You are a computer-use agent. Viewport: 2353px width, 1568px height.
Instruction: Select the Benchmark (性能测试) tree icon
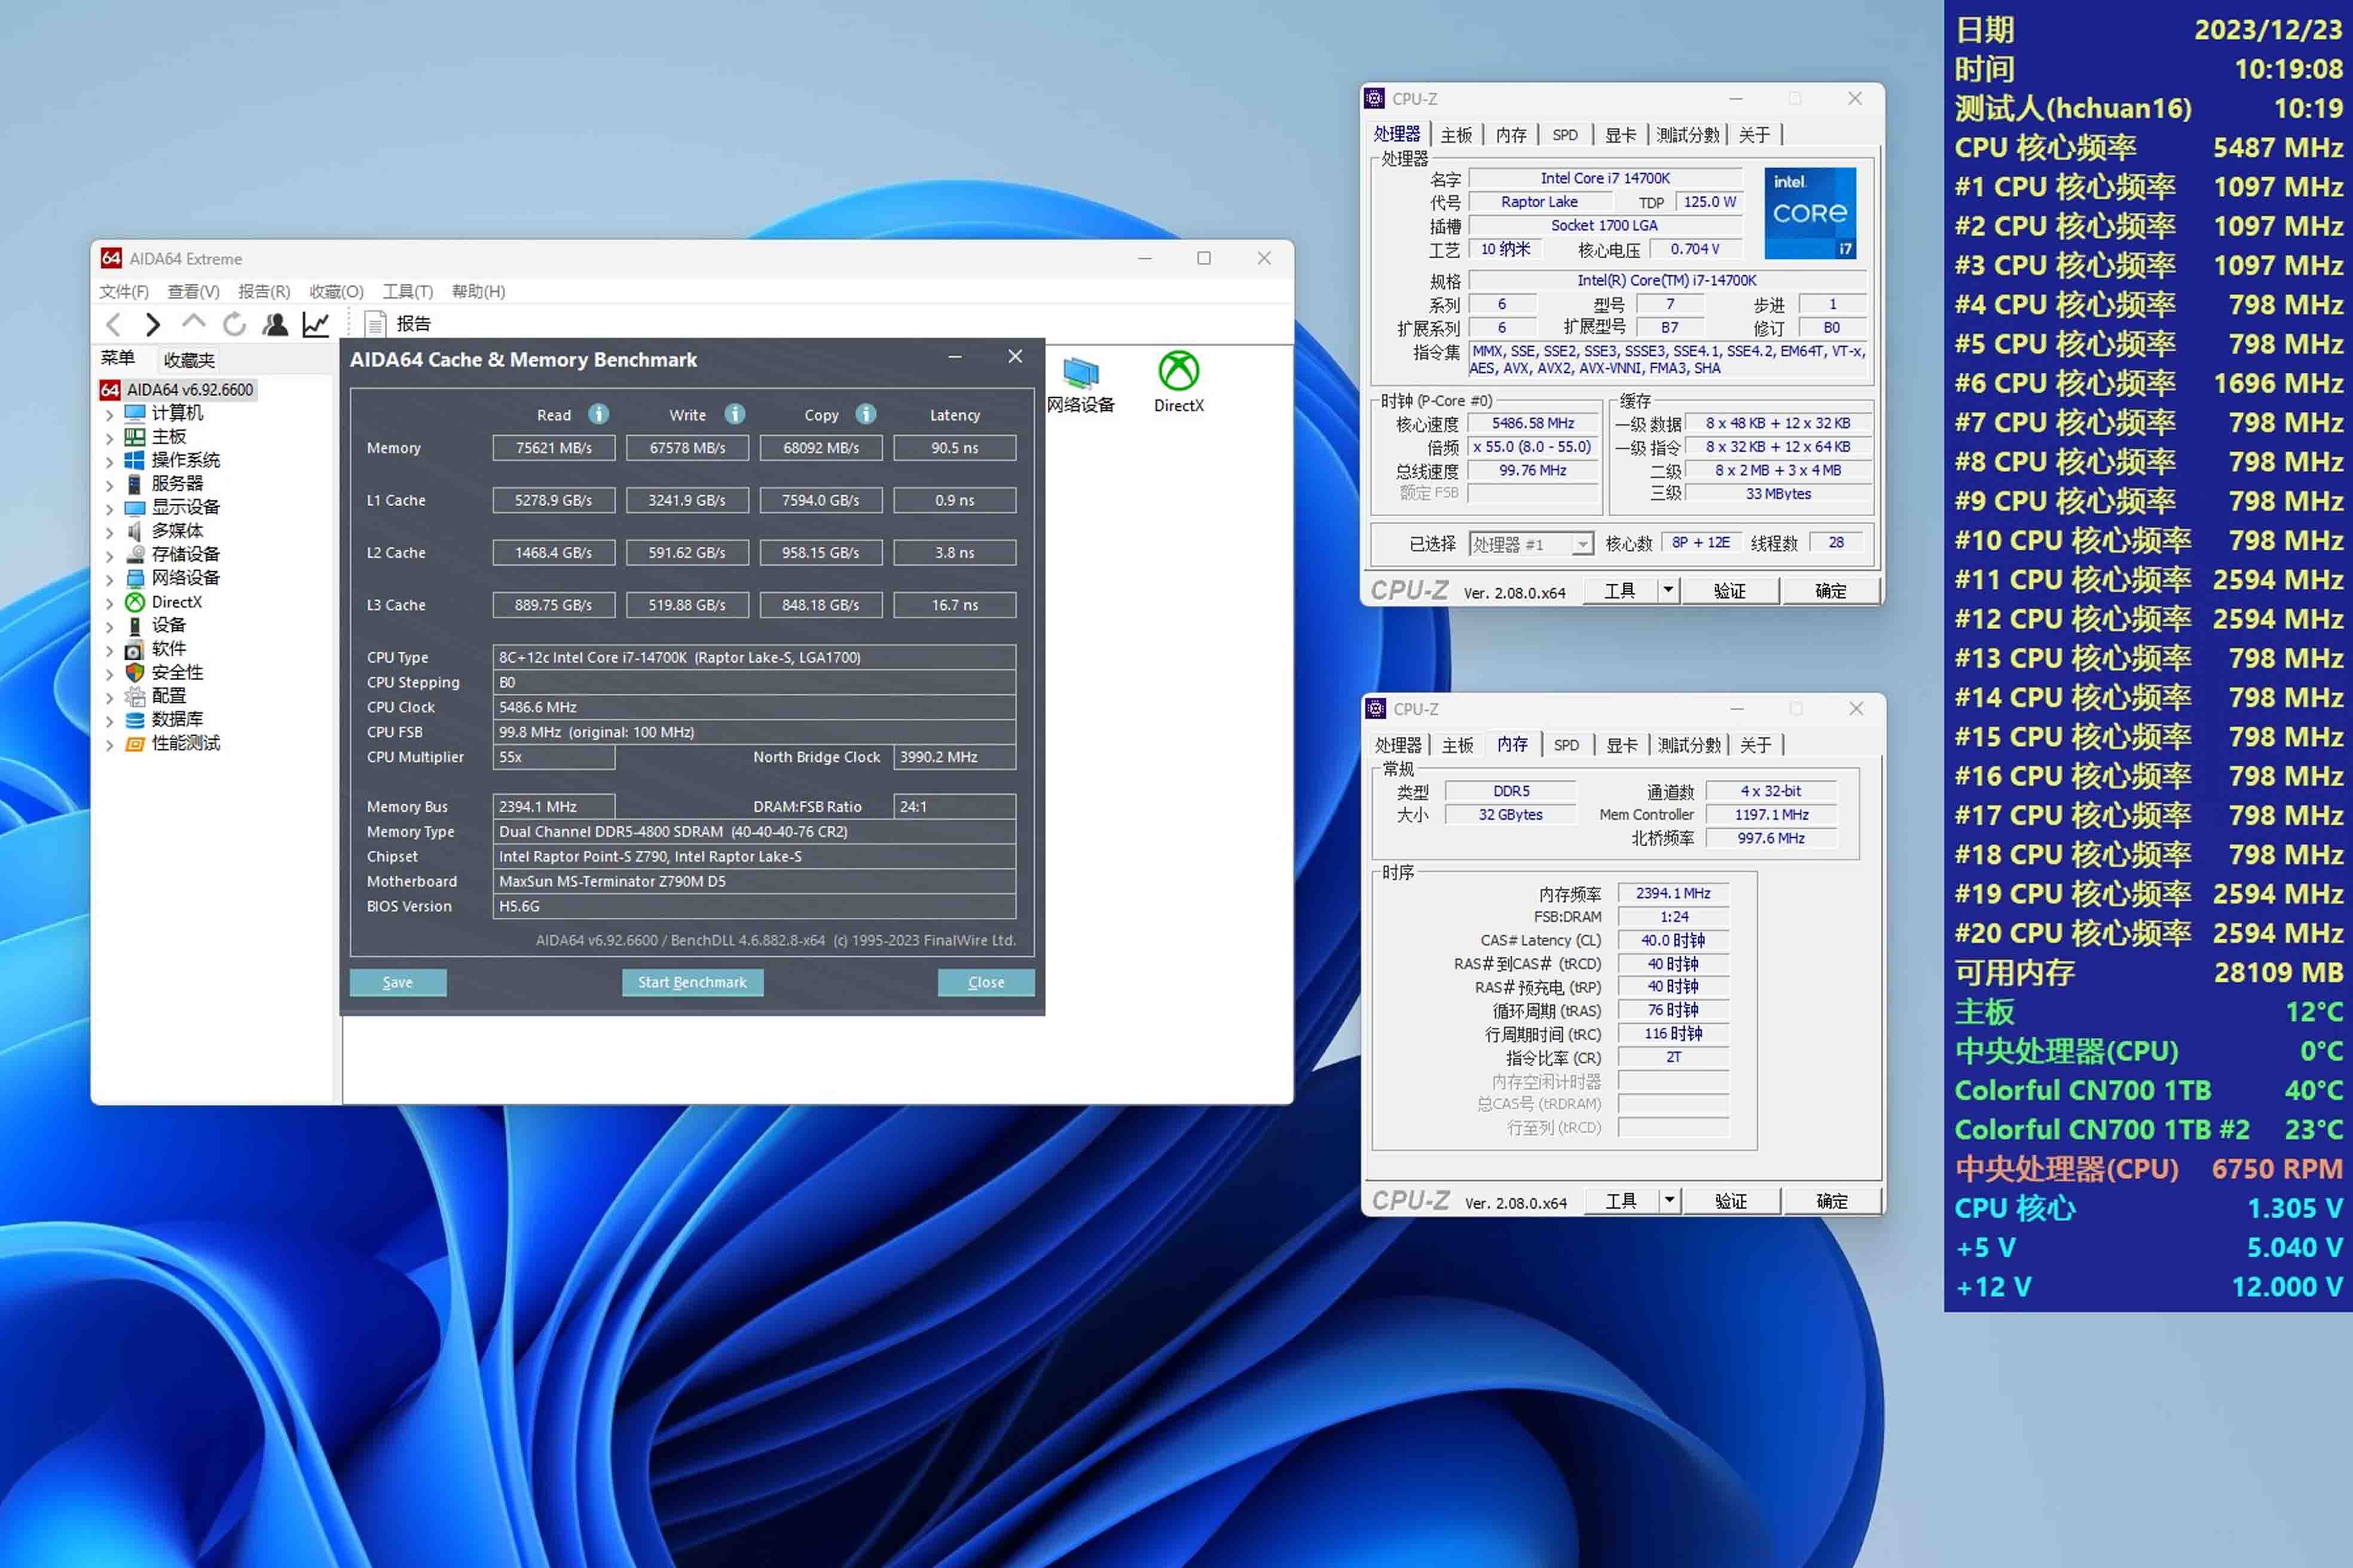coord(135,744)
